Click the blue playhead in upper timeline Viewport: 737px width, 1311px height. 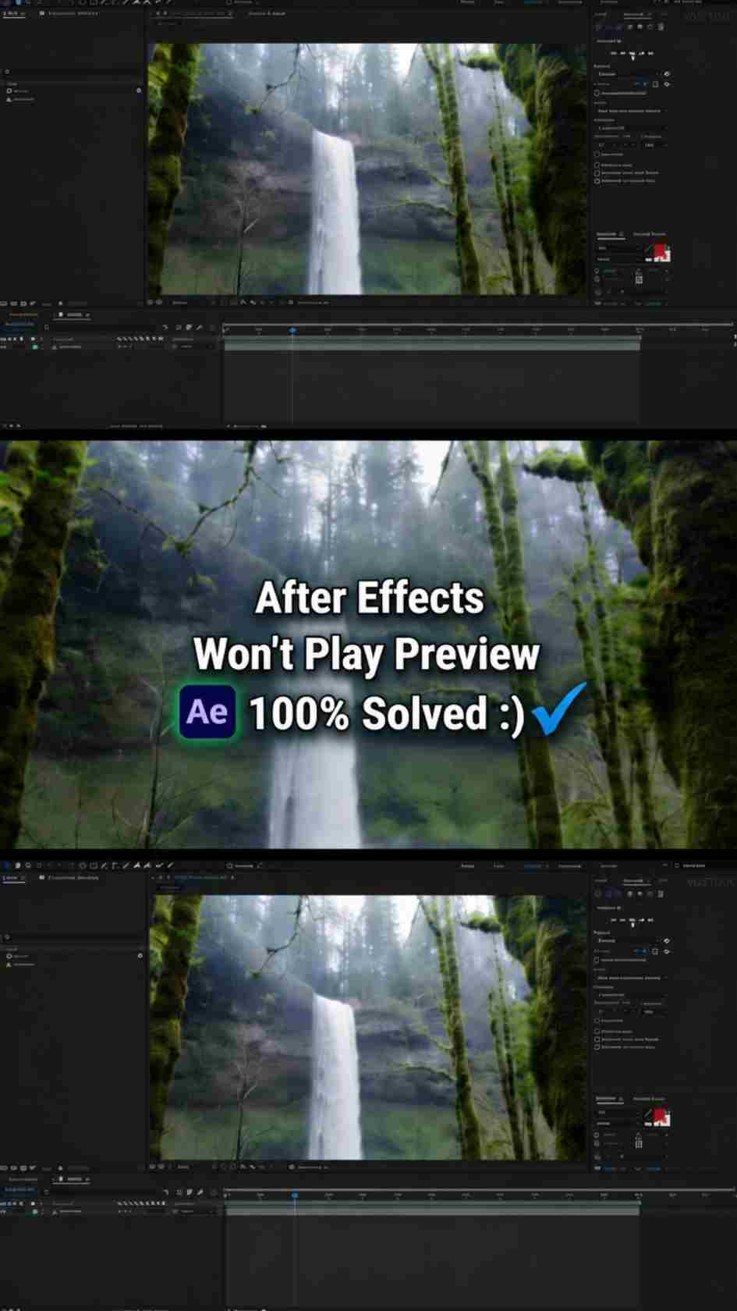292,330
